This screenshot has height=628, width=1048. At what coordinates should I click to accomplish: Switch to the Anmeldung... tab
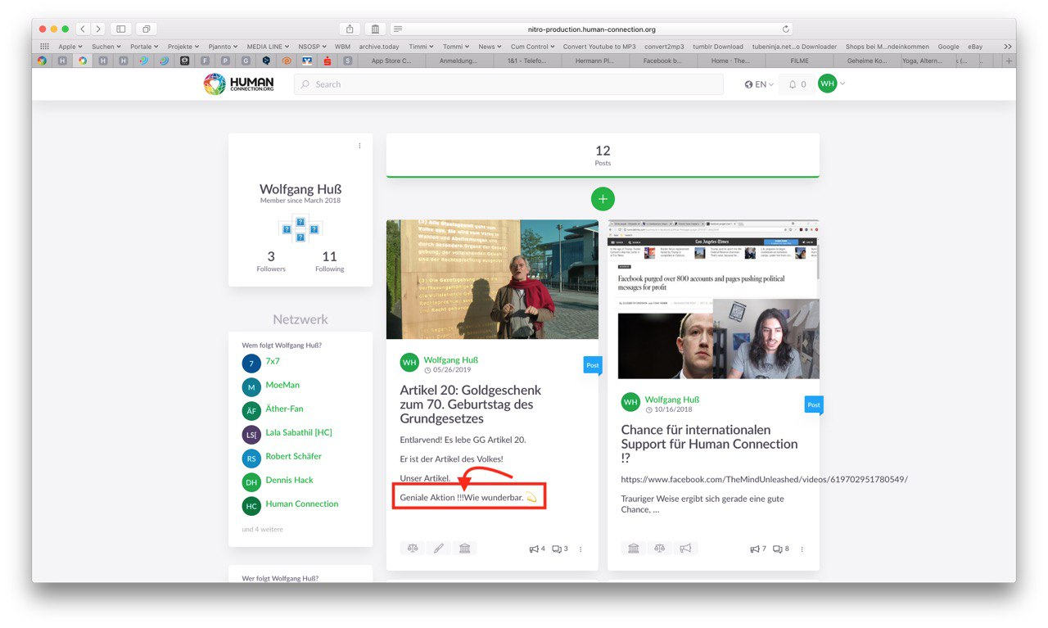click(x=459, y=61)
